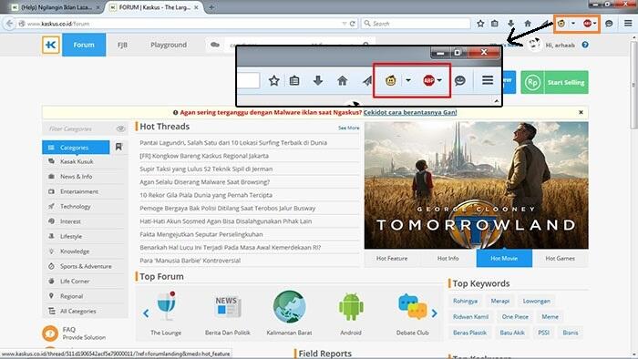Open the Cekidot cara berantasnya Gan link

410,112
